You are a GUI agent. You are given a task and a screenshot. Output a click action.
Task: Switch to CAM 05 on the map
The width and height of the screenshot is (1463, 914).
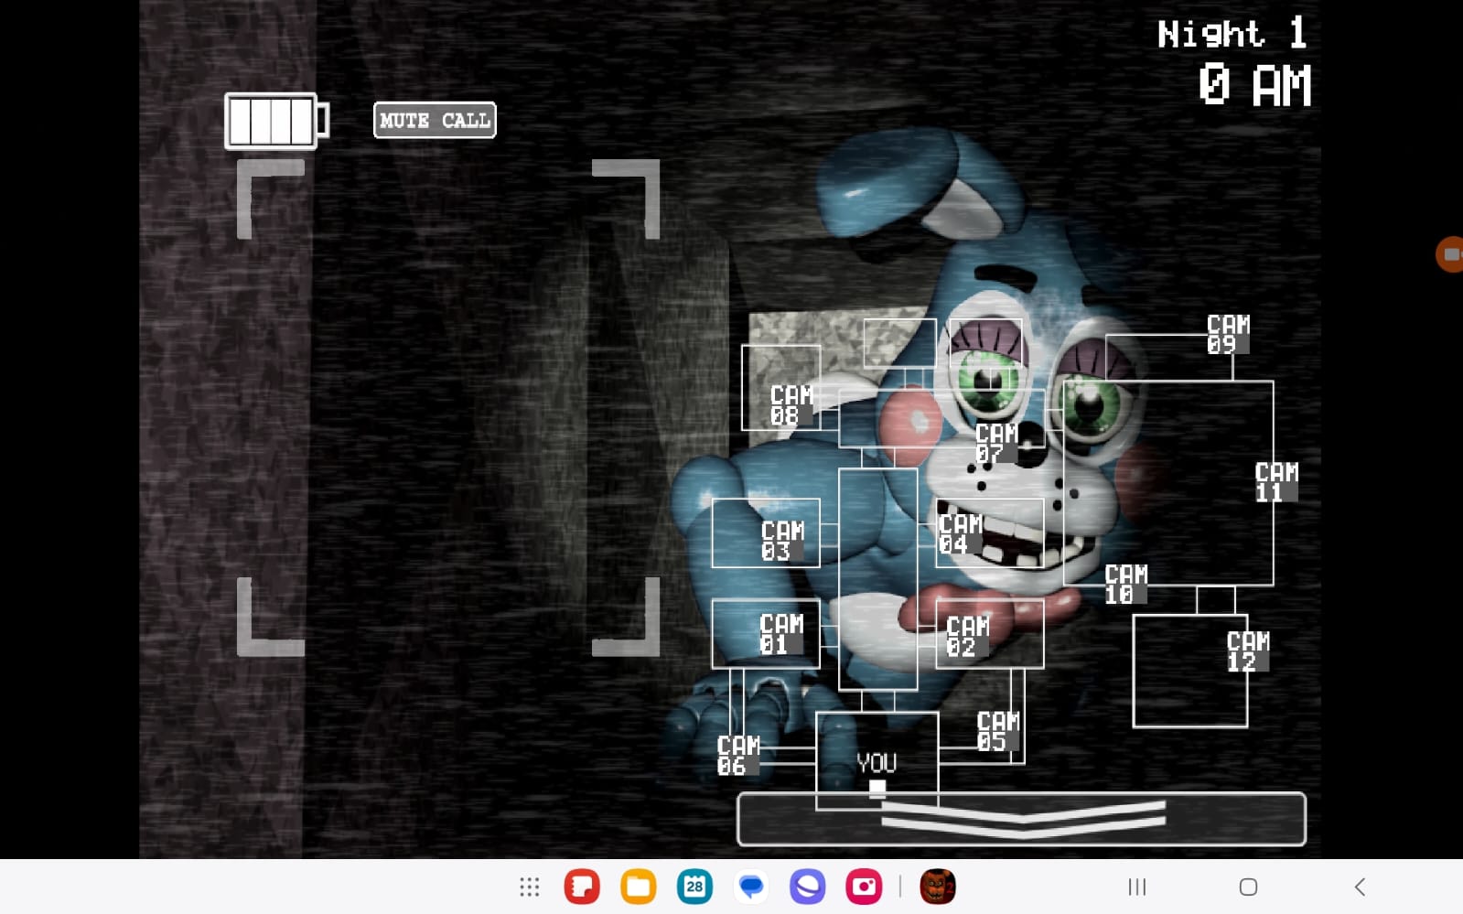(997, 731)
